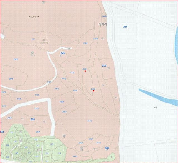The width and height of the screenshot is (178, 163).
Task: Click the upper red marker dot
Action: pos(85,71)
